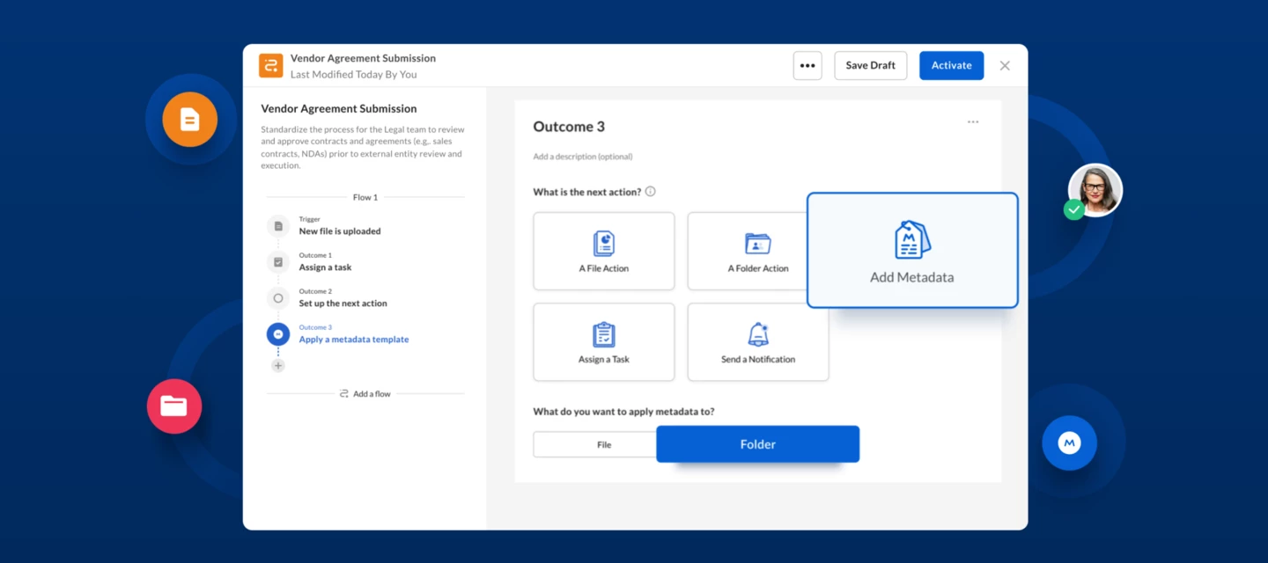Click the info icon beside next action question
The height and width of the screenshot is (563, 1268).
pyautogui.click(x=650, y=192)
